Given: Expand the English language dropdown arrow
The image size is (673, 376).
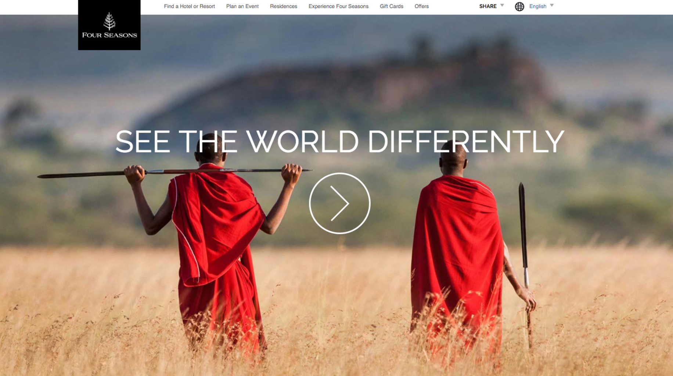Looking at the screenshot, I should pyautogui.click(x=551, y=6).
